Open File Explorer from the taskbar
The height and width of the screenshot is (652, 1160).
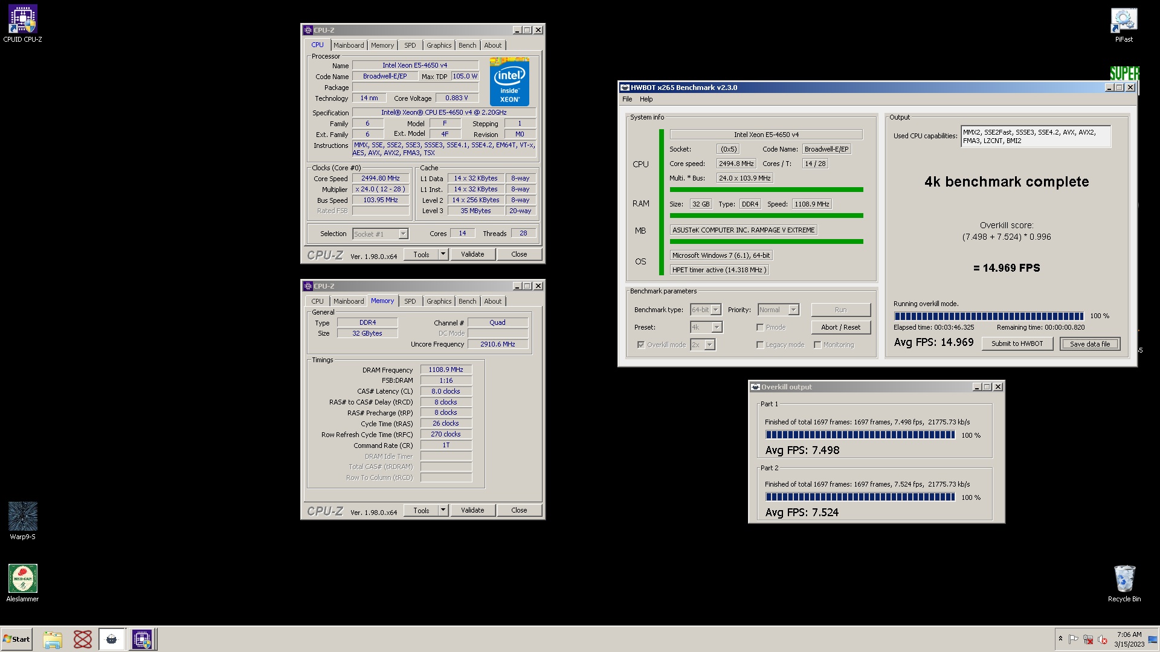coord(53,639)
